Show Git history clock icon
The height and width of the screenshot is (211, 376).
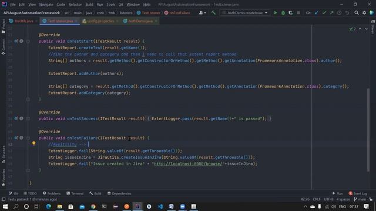pyautogui.click(x=340, y=13)
